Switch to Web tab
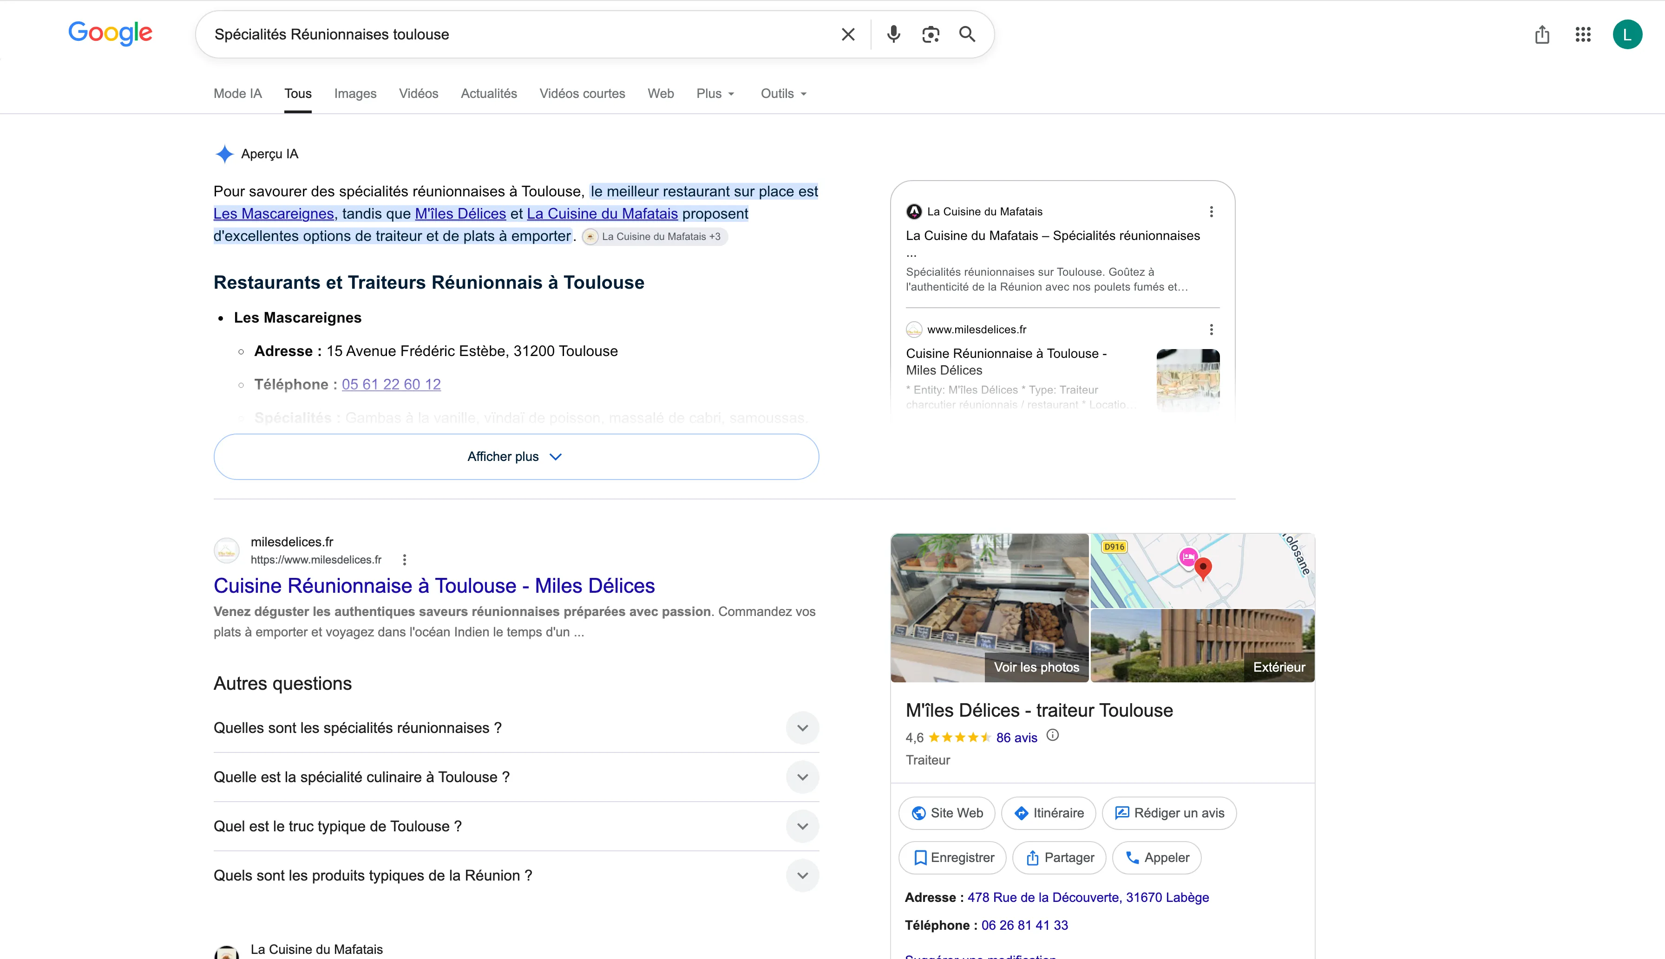 661,93
